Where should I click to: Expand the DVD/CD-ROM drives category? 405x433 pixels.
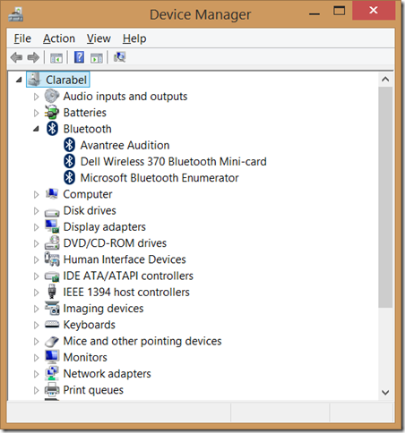[x=36, y=243]
